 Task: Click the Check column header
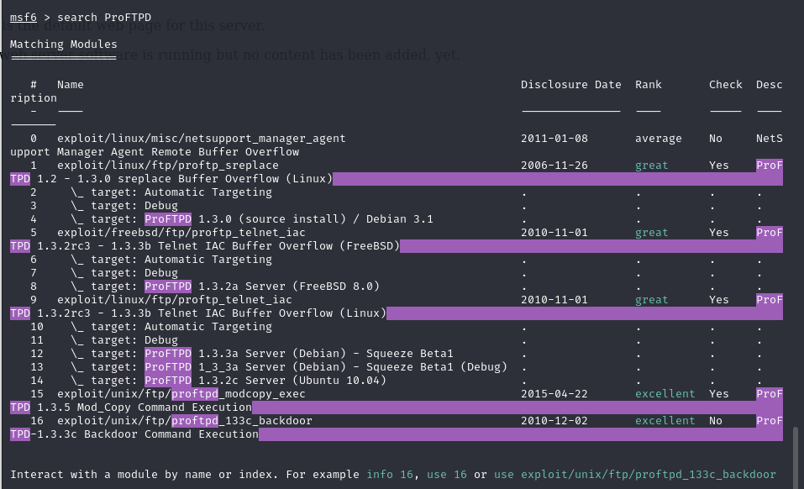(725, 84)
